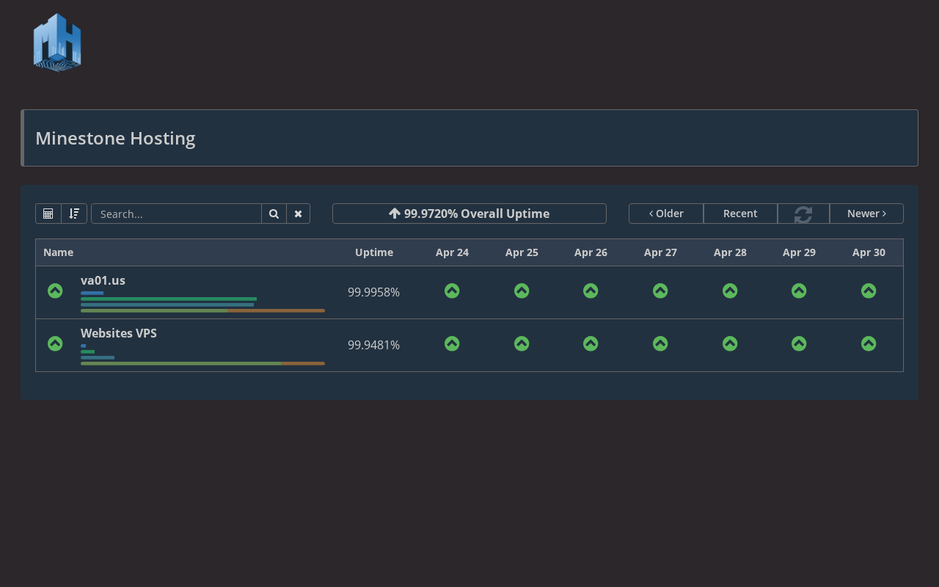The height and width of the screenshot is (587, 939).
Task: Click inside the Search input field
Action: 176,214
